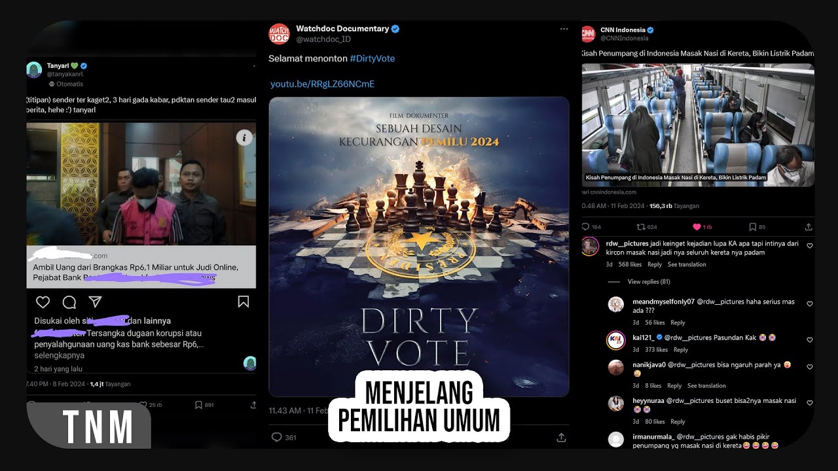Click the 373 likes count on kai121_ comment
Screen dimensions: 838x471
[655, 349]
